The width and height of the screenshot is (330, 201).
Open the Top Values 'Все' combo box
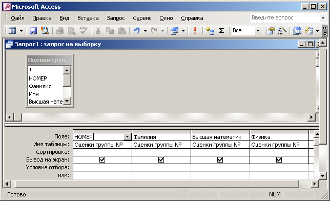(246, 31)
